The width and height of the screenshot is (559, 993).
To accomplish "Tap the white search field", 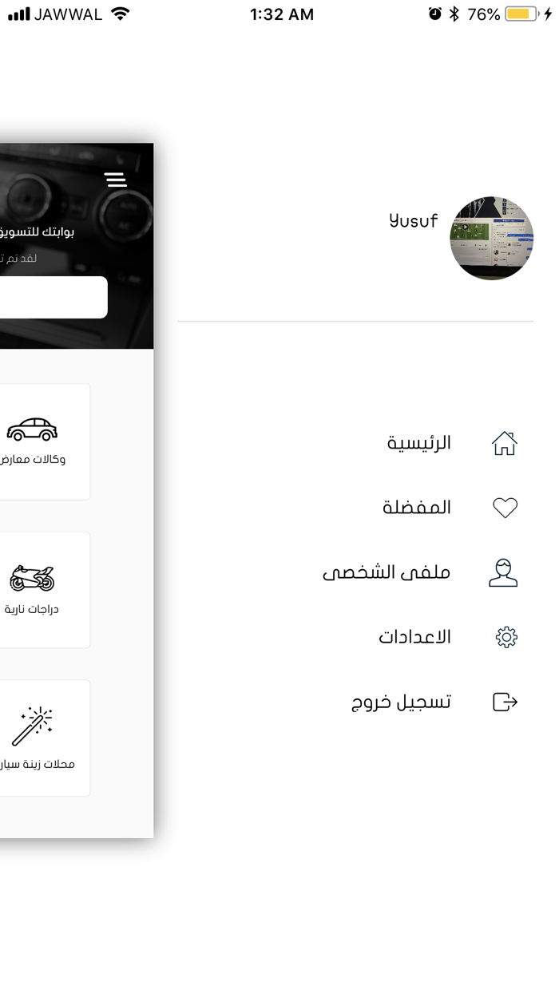I will tap(54, 297).
